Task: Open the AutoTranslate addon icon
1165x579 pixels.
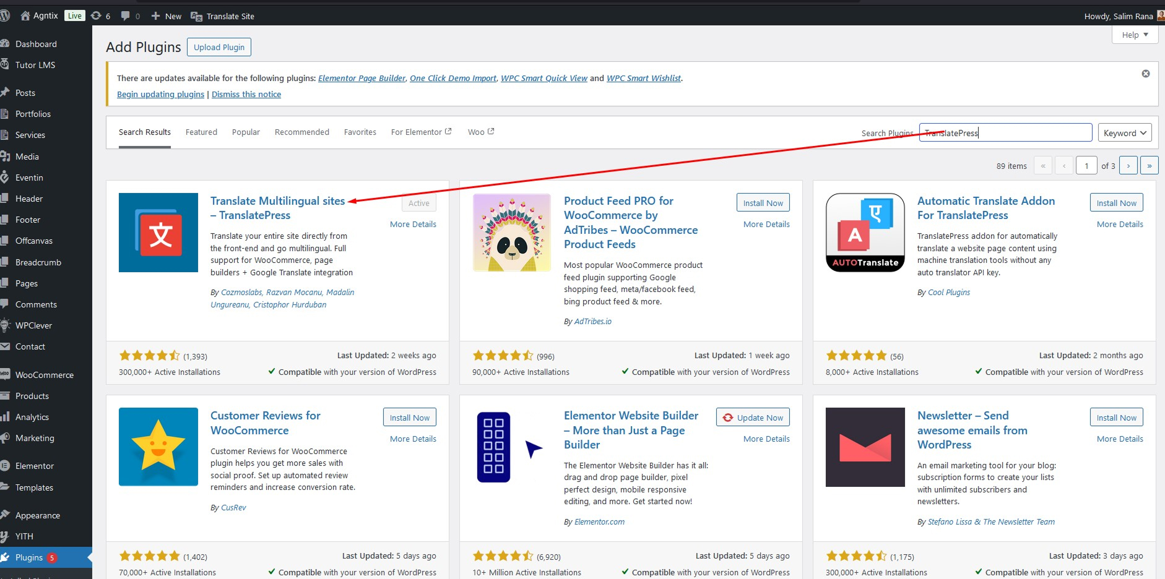Action: pos(865,233)
